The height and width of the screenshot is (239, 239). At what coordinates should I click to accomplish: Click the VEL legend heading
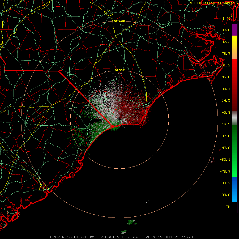[233, 16]
